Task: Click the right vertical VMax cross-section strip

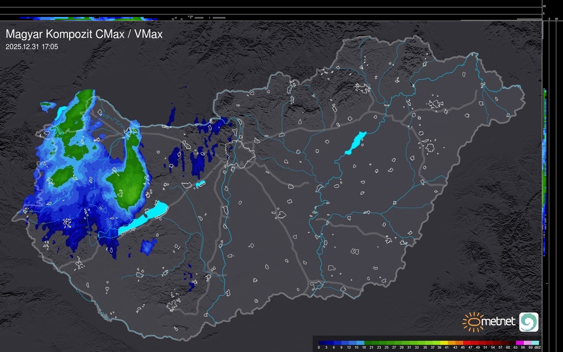Action: 545,169
